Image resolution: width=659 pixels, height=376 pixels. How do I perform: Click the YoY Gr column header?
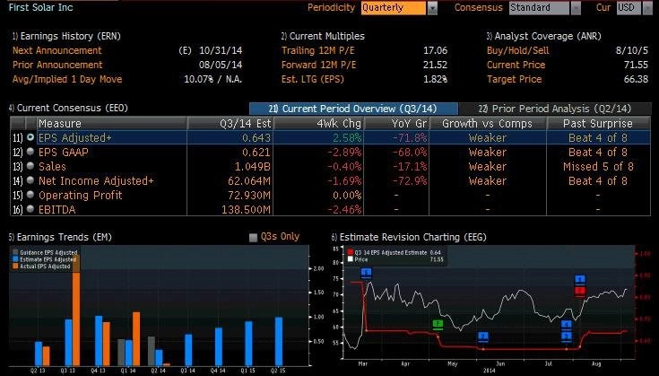396,123
